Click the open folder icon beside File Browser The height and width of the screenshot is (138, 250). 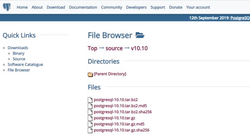click(x=140, y=35)
